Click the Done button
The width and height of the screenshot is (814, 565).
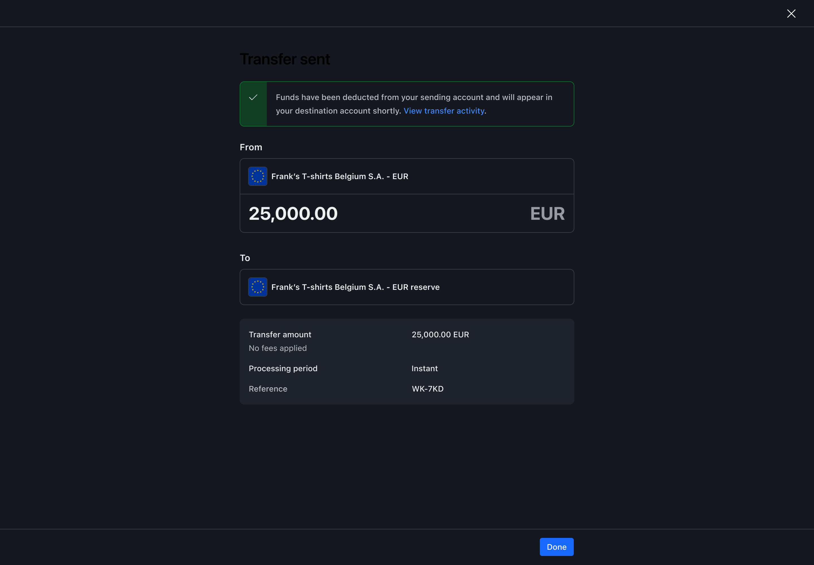pyautogui.click(x=557, y=547)
